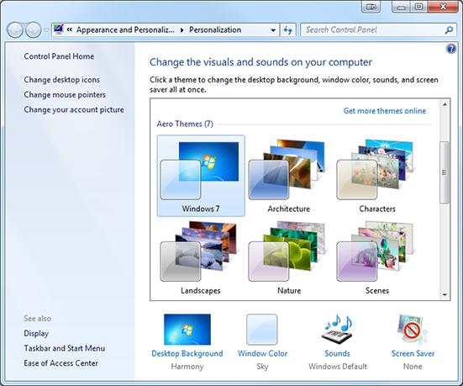Viewport: 463px width, 386px height.
Task: Open Change desktop icons link
Action: pos(61,80)
